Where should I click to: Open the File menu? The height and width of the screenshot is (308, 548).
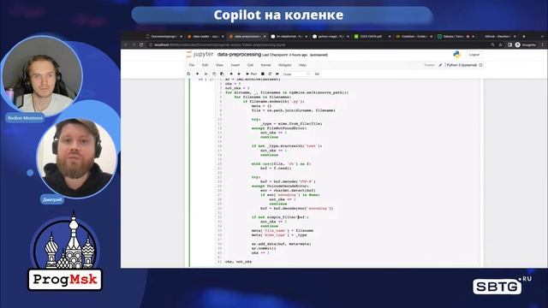[192, 65]
